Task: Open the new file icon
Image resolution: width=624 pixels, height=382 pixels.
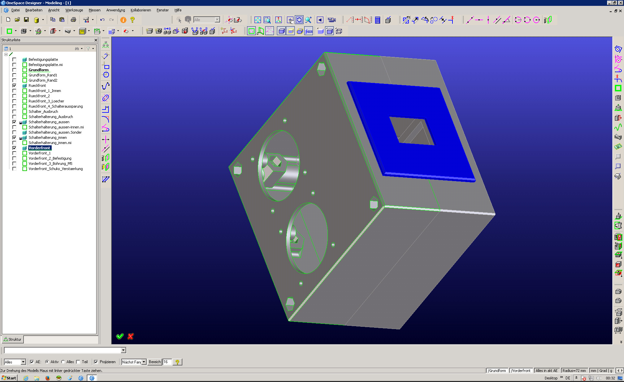Action: (x=8, y=20)
